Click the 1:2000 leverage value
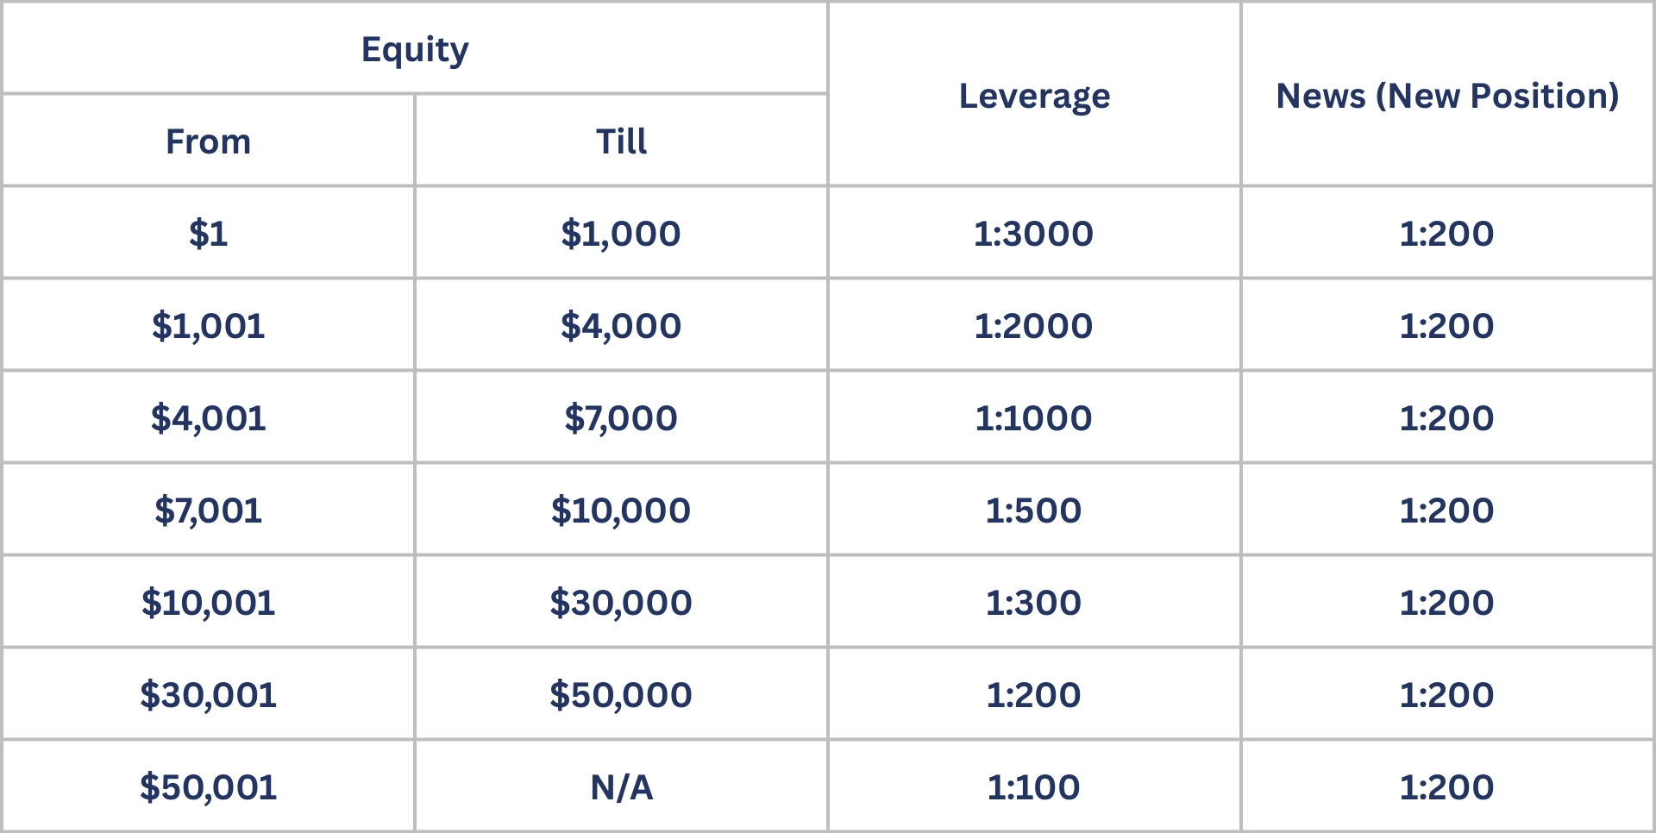 (1033, 326)
